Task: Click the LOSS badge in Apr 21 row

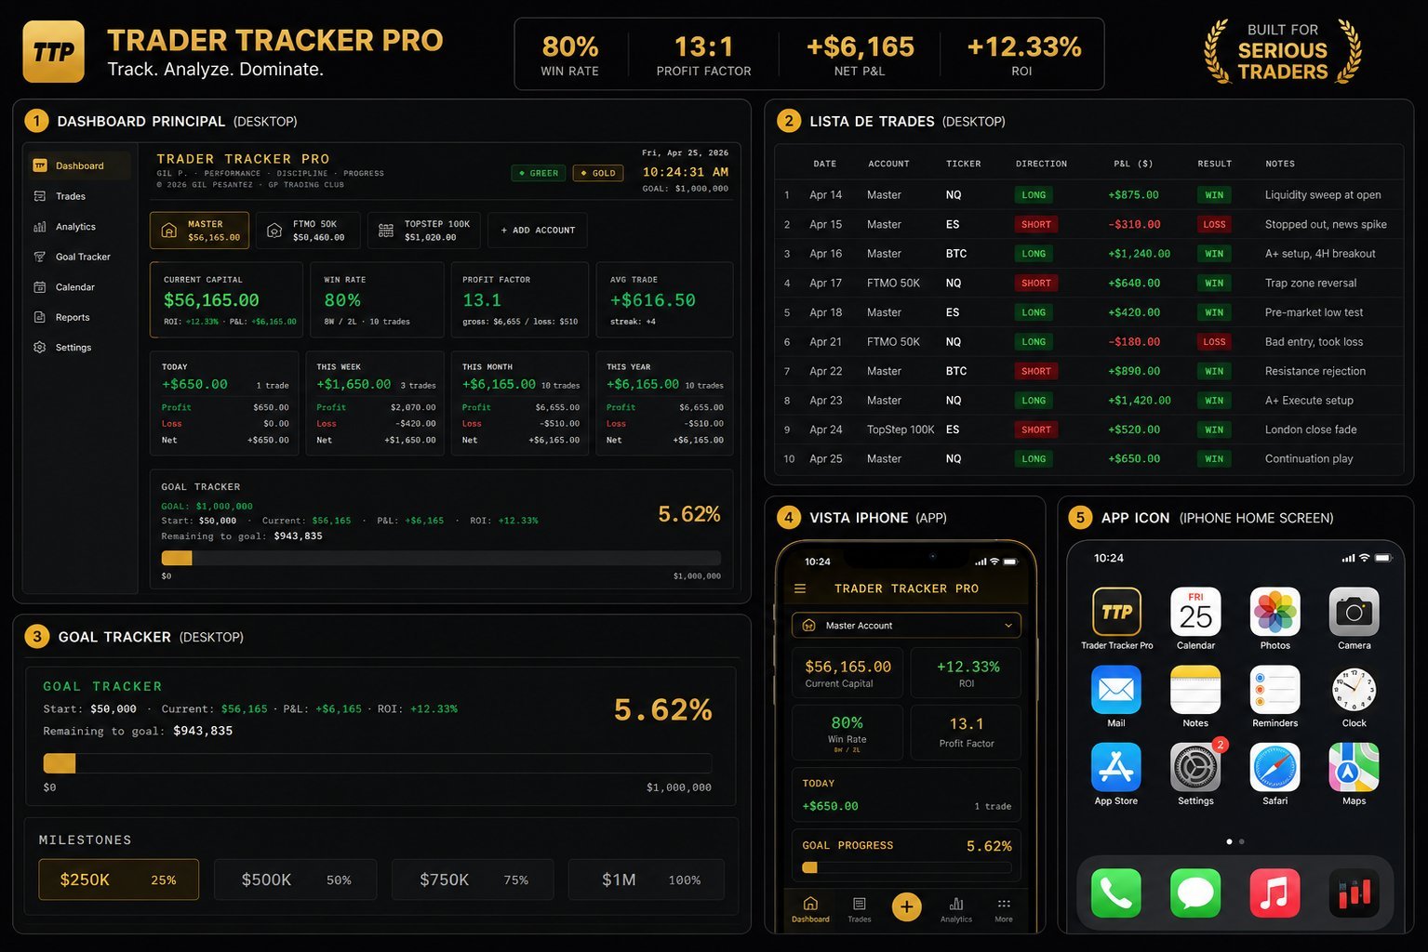Action: pyautogui.click(x=1214, y=342)
